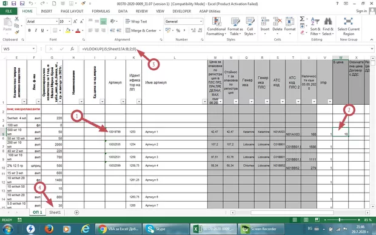Viewport: 376px width, 235px height.
Task: Toggle Wrap Text option
Action: [x=136, y=22]
